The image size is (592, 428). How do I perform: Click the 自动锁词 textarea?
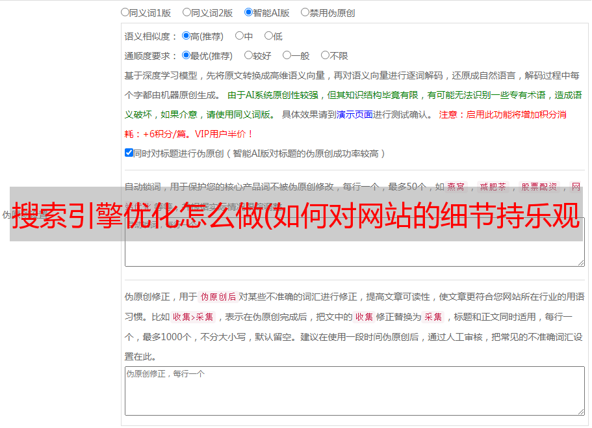tap(355, 242)
